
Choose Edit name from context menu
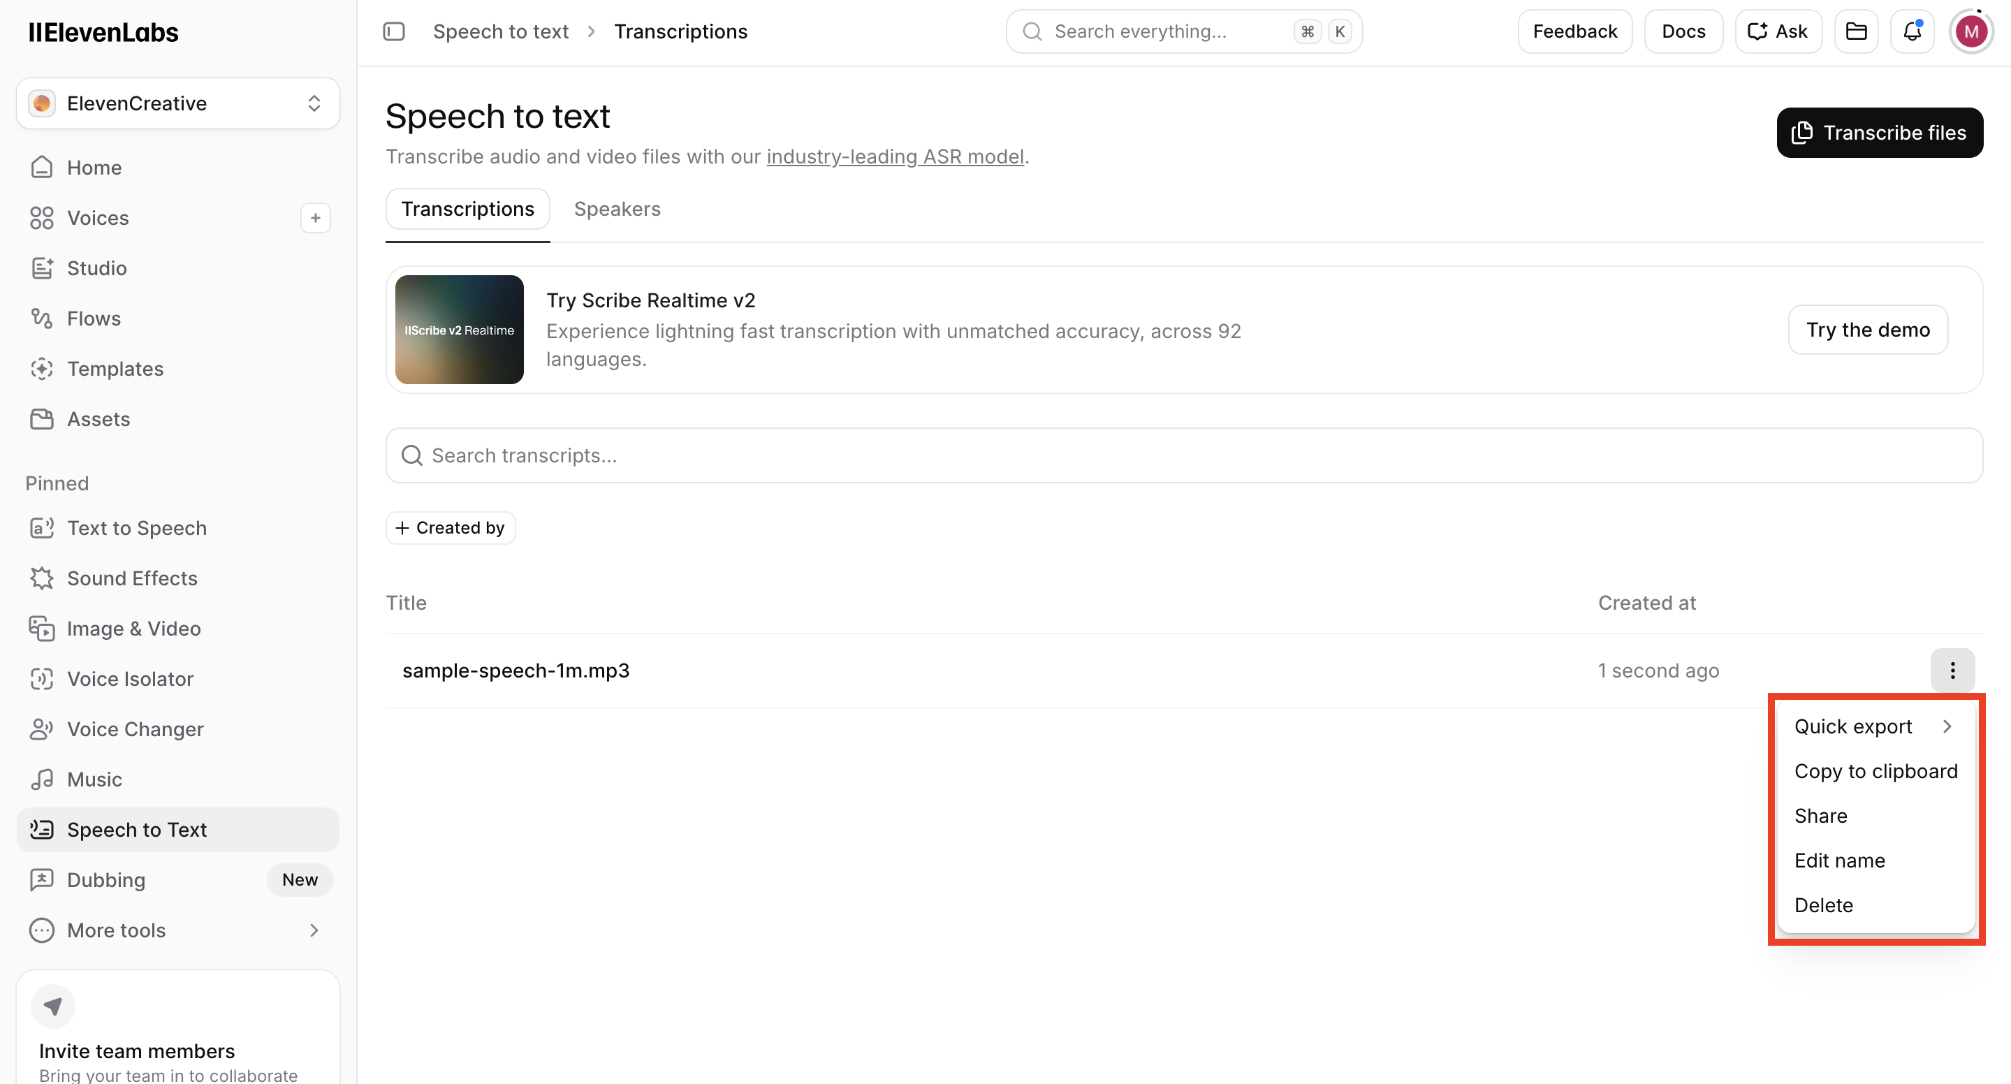[1875, 860]
